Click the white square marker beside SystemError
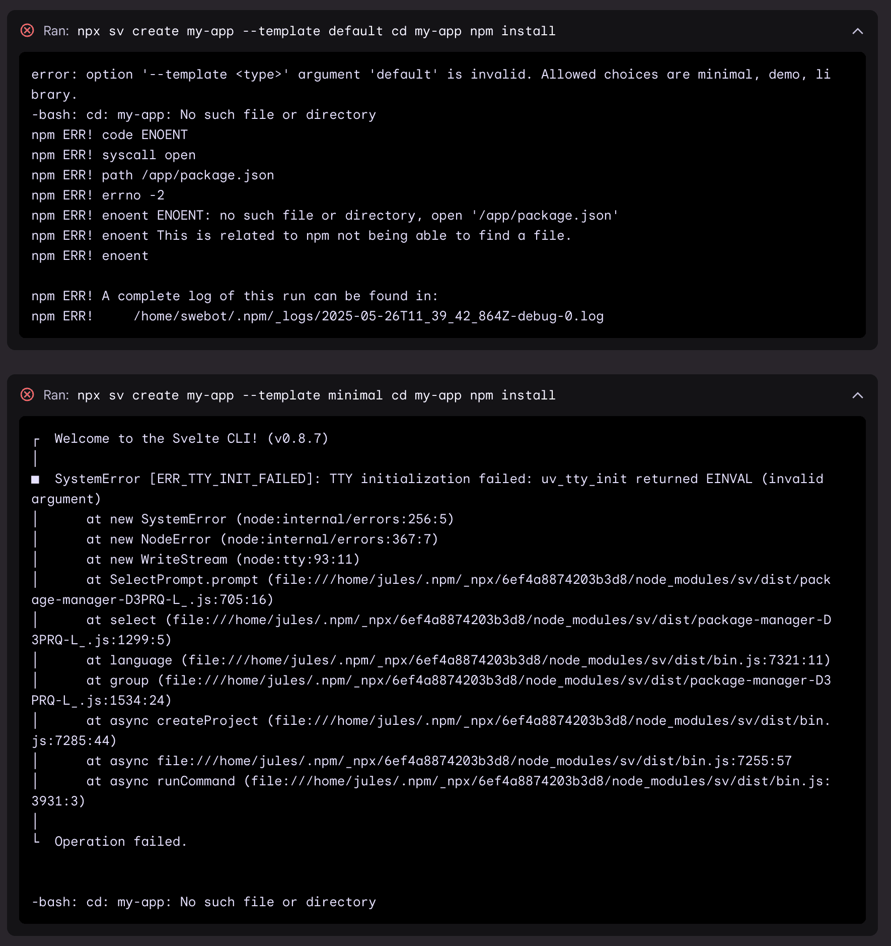The image size is (891, 946). point(35,480)
